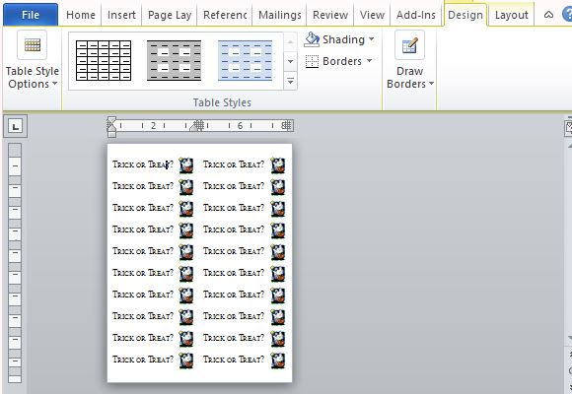Viewport: 572px width, 394px height.
Task: Minimize the ribbon with the caret icon
Action: click(x=548, y=15)
